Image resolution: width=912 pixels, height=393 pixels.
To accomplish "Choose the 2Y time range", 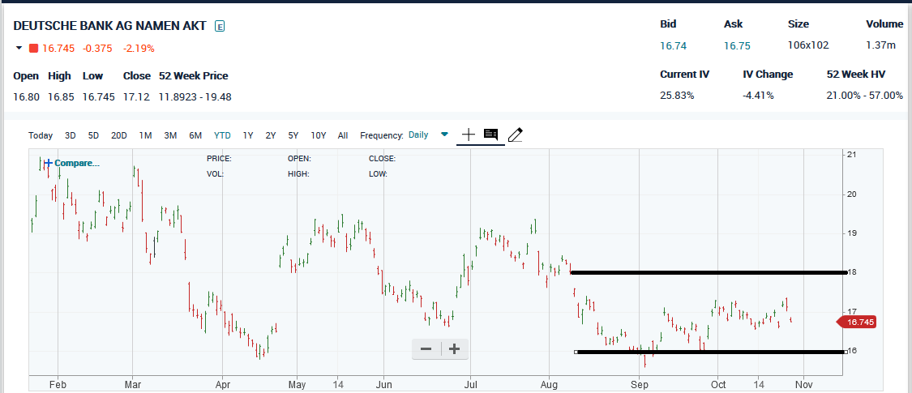I will pyautogui.click(x=271, y=135).
